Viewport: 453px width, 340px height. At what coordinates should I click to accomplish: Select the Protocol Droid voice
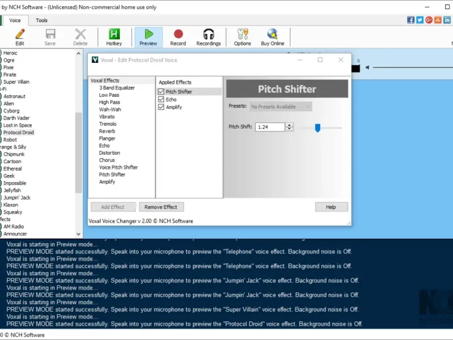click(19, 133)
